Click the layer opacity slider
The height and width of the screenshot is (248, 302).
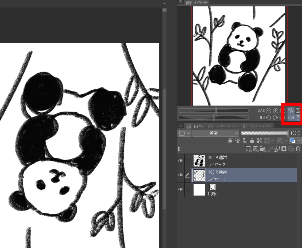point(264,133)
